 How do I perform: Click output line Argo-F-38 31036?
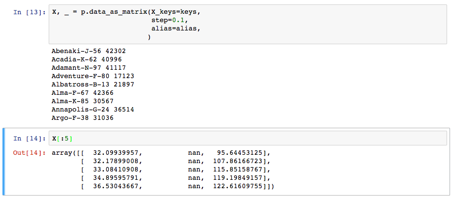(x=83, y=118)
